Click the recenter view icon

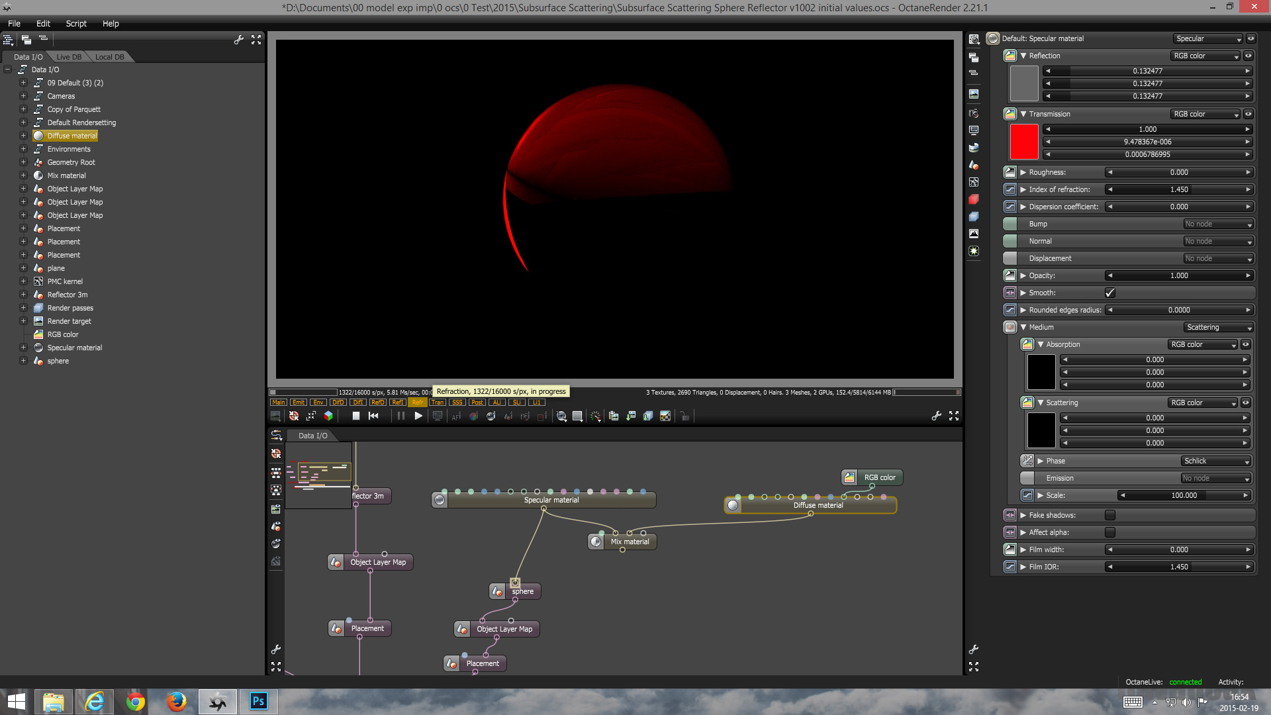click(x=294, y=416)
